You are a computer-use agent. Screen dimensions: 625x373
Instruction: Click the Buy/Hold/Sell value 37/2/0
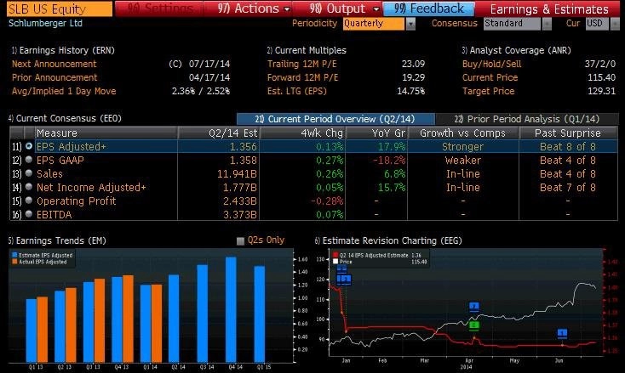tap(600, 64)
